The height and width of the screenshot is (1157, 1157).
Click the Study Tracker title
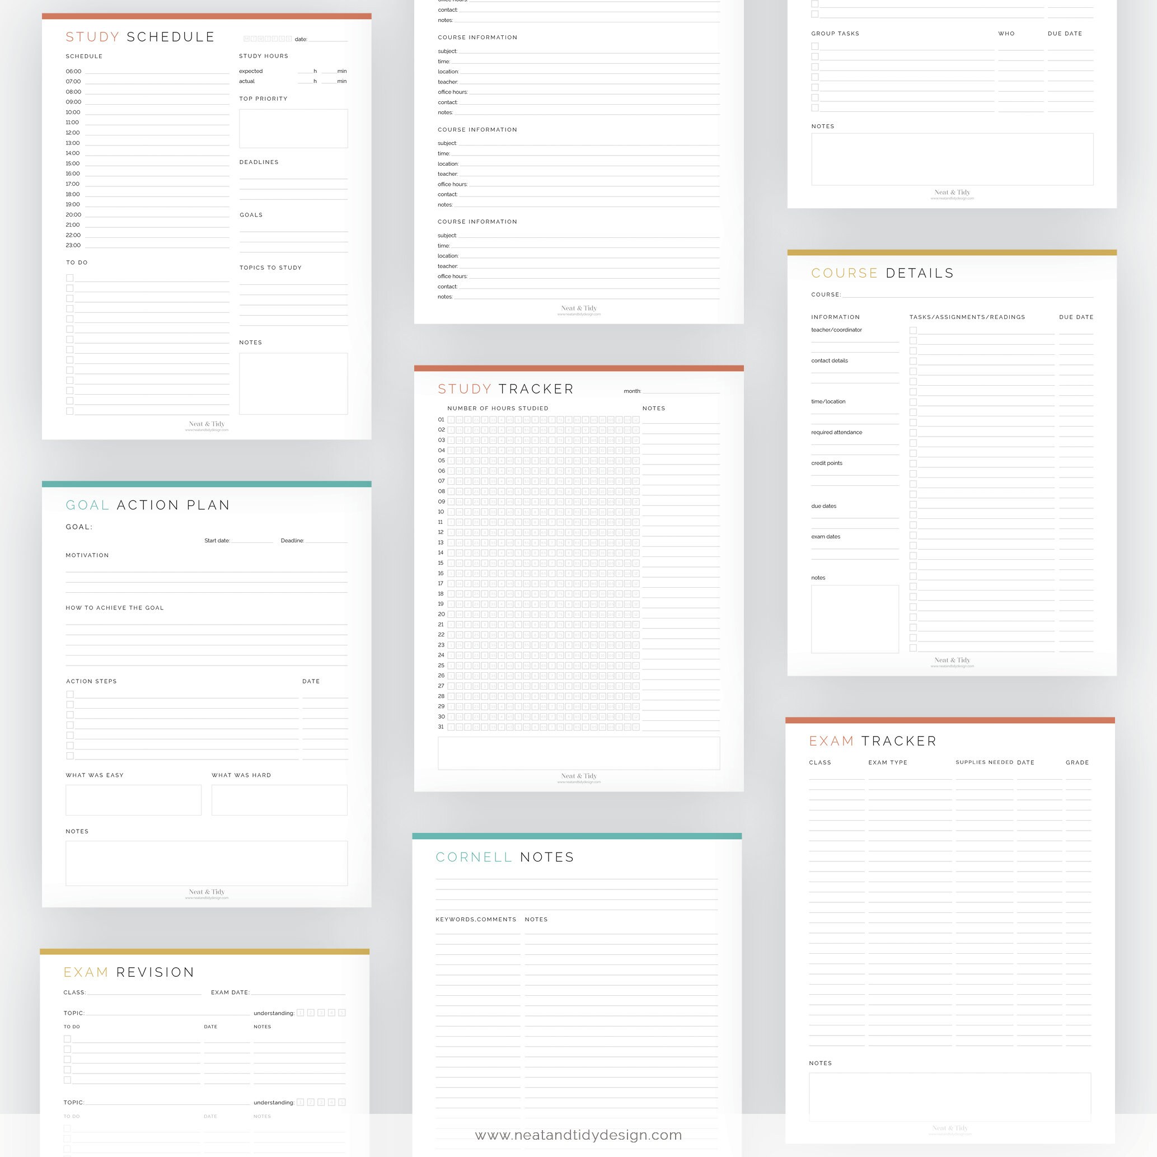tap(506, 388)
